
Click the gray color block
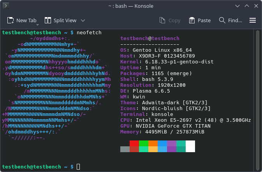tap(125, 149)
